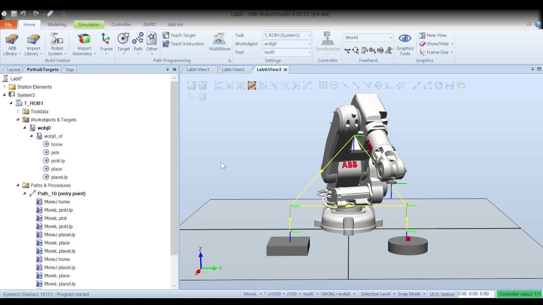
Task: Toggle the Keep Measurements icon
Action: [x=461, y=86]
